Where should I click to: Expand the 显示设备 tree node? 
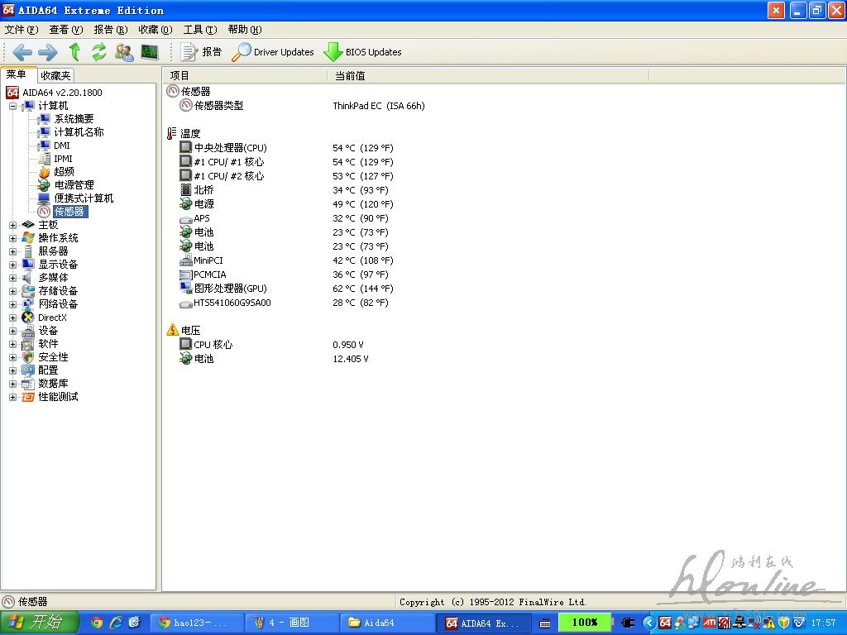pos(13,265)
